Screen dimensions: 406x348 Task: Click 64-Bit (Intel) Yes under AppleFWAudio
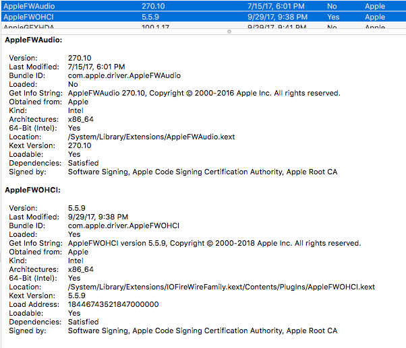74,128
